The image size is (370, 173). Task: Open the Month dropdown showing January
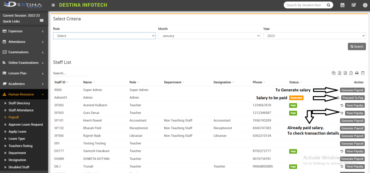[x=209, y=36]
